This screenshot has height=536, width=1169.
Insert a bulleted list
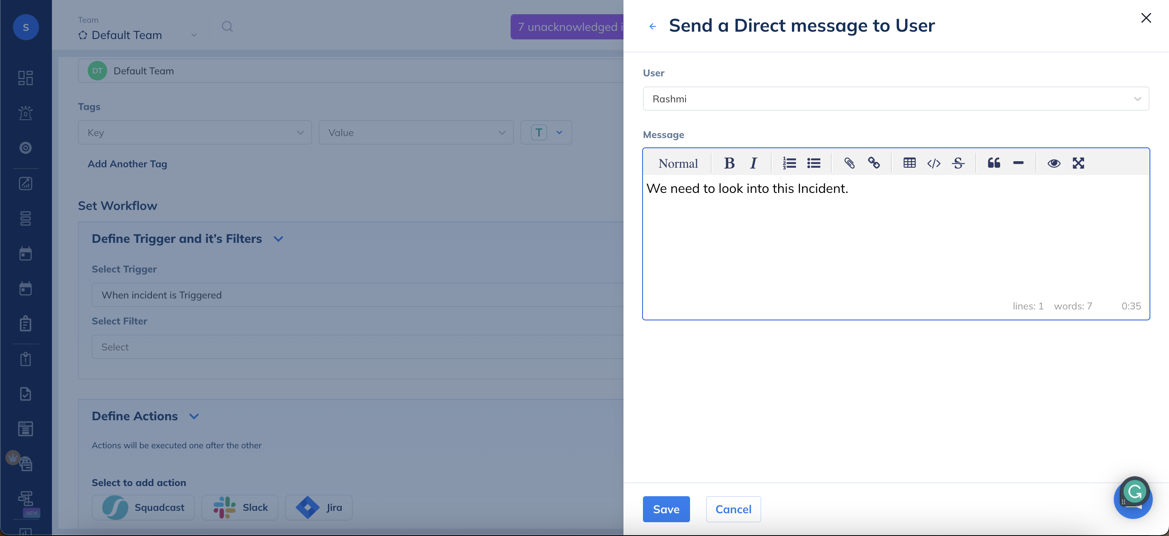point(814,163)
